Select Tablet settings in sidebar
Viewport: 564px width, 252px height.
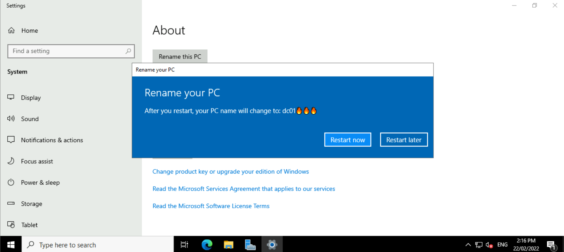click(29, 225)
